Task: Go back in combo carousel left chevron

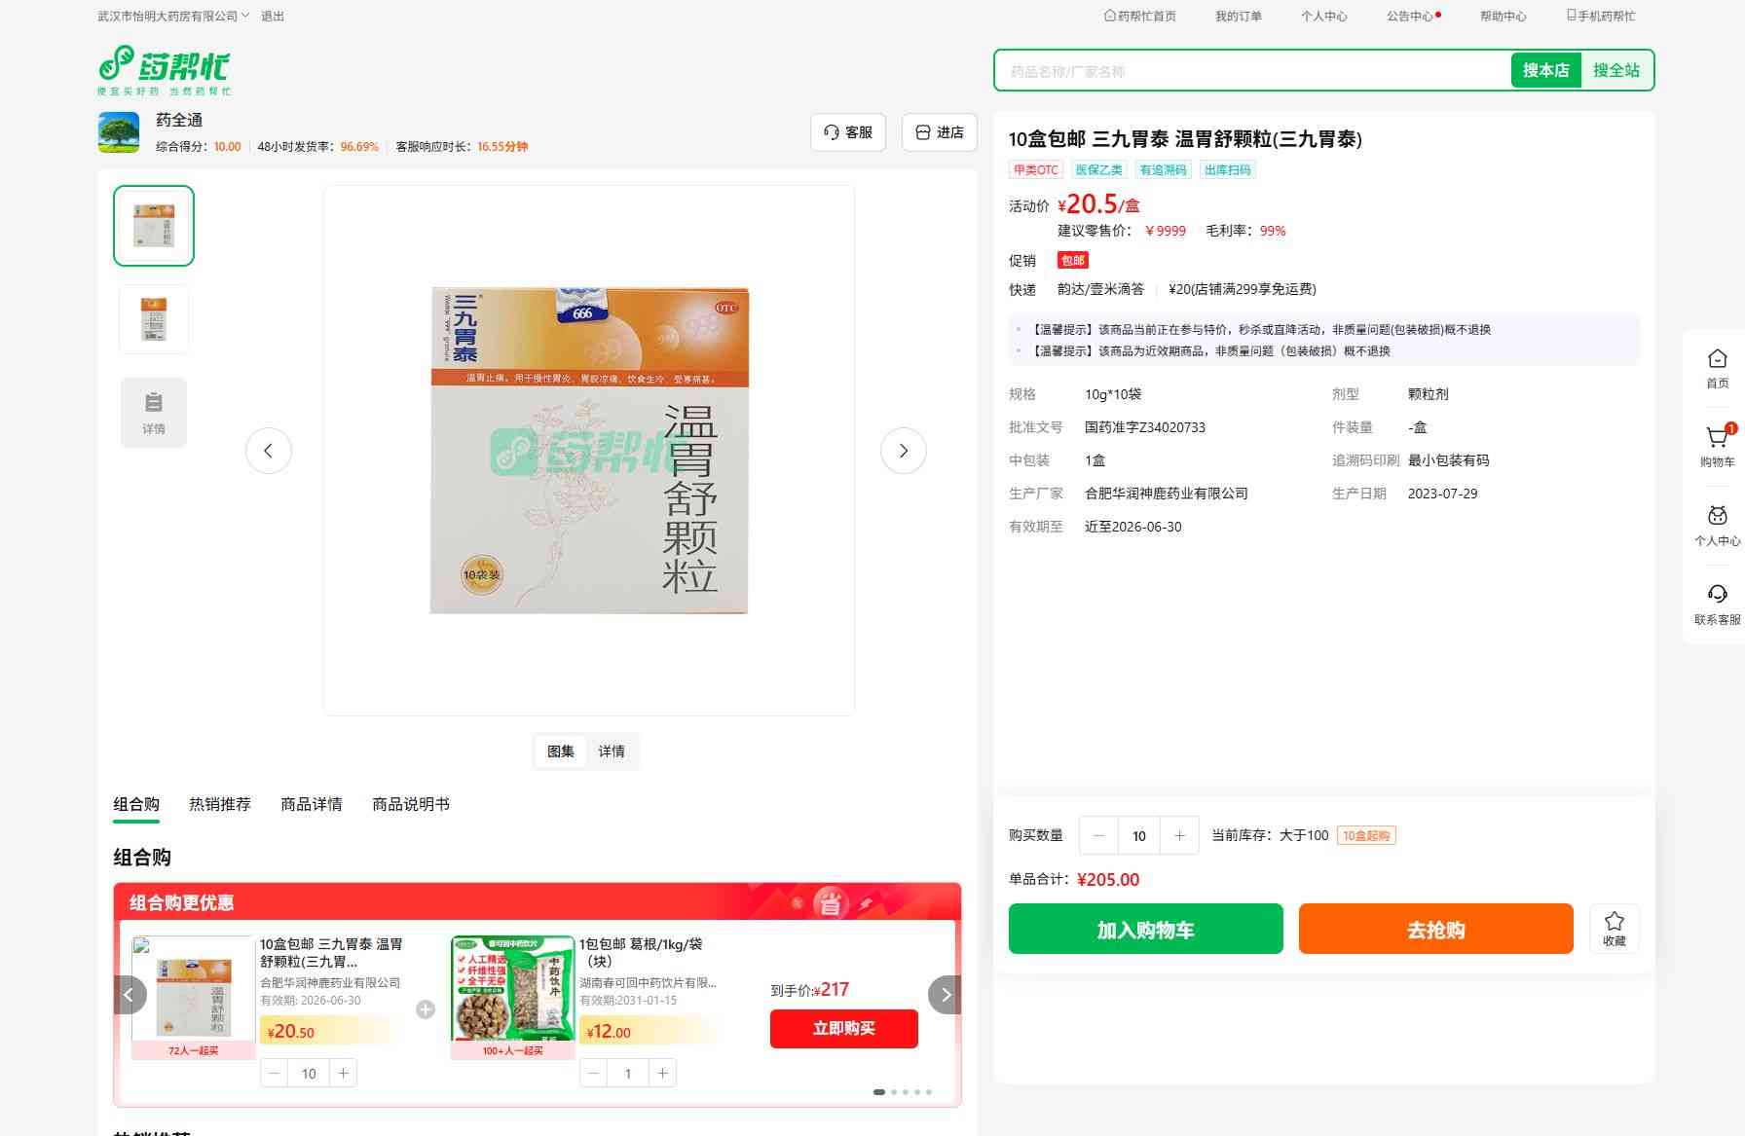Action: click(x=130, y=995)
